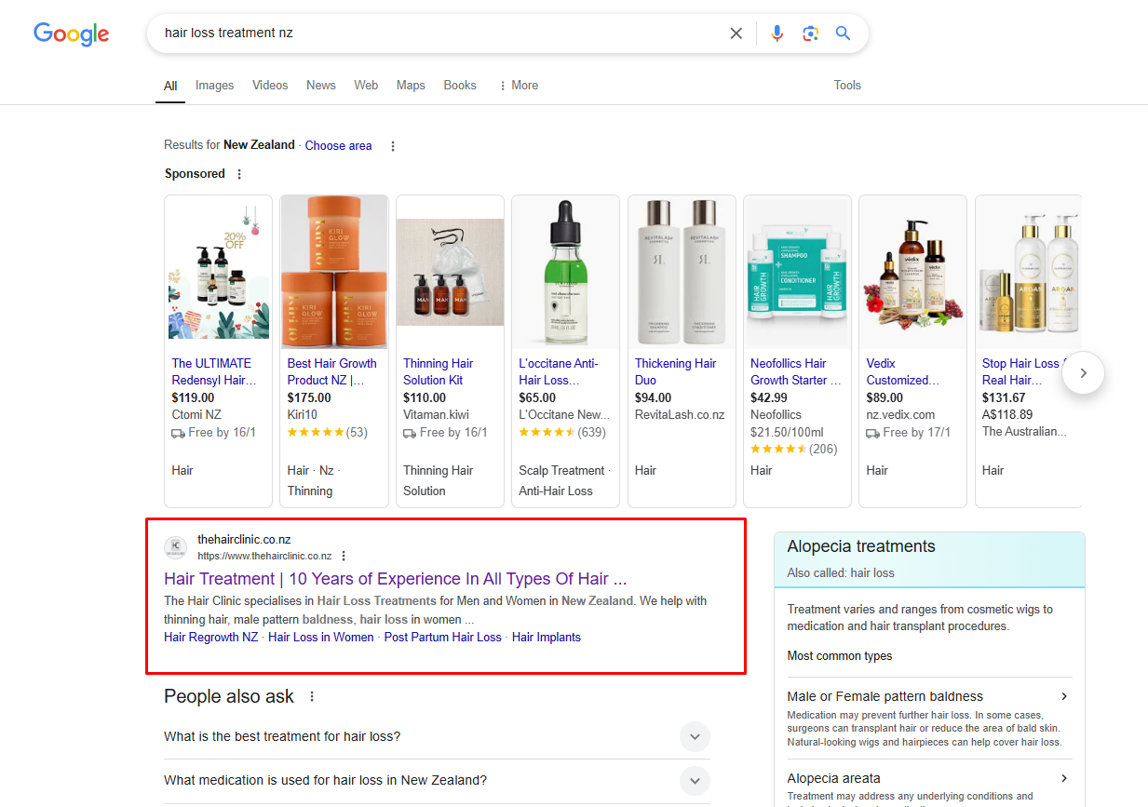The height and width of the screenshot is (807, 1148).
Task: Click next arrow in sponsored product carousel
Action: pos(1083,372)
